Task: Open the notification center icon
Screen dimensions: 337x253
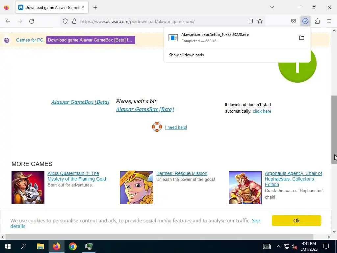Action: click(326, 246)
